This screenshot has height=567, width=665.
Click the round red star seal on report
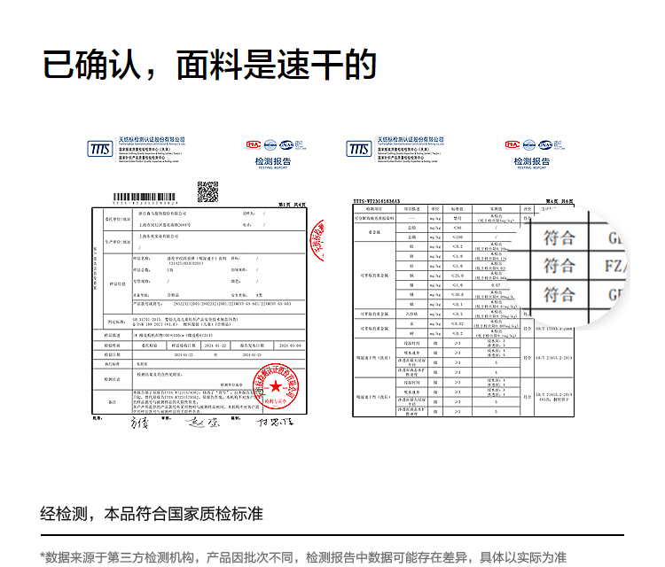(x=276, y=386)
